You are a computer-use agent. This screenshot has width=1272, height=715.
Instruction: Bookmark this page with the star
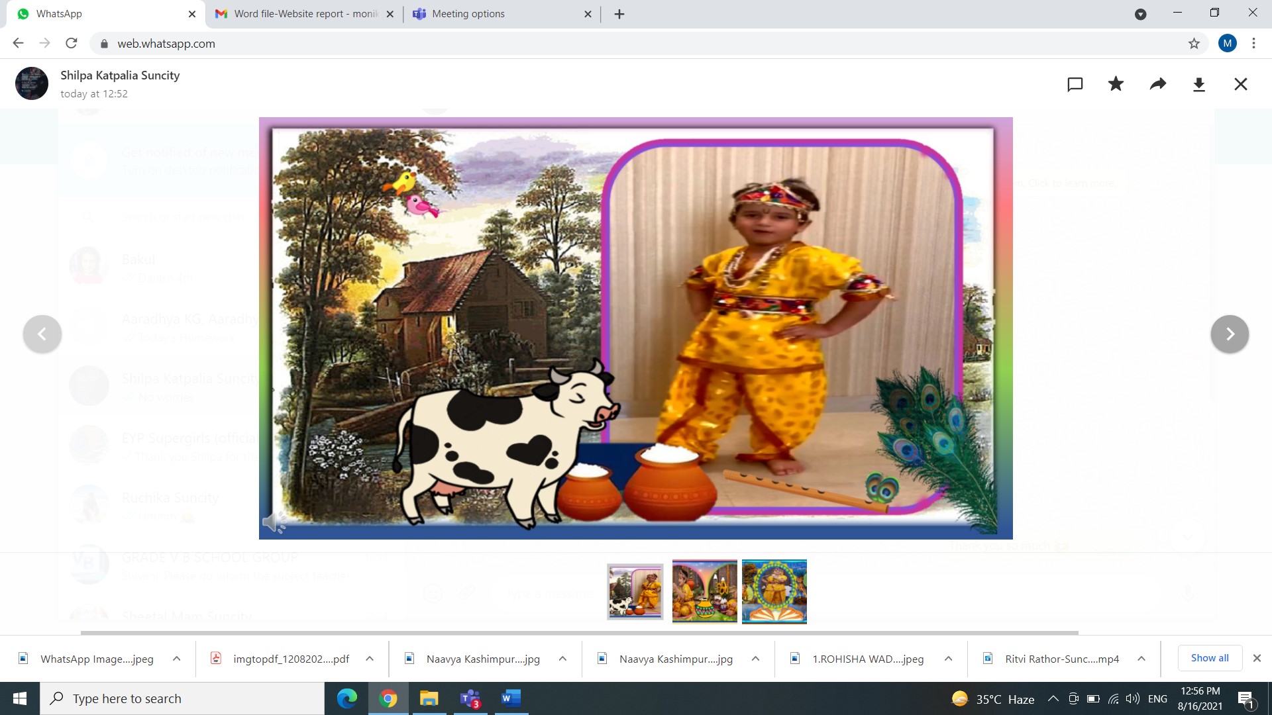[x=1194, y=44]
